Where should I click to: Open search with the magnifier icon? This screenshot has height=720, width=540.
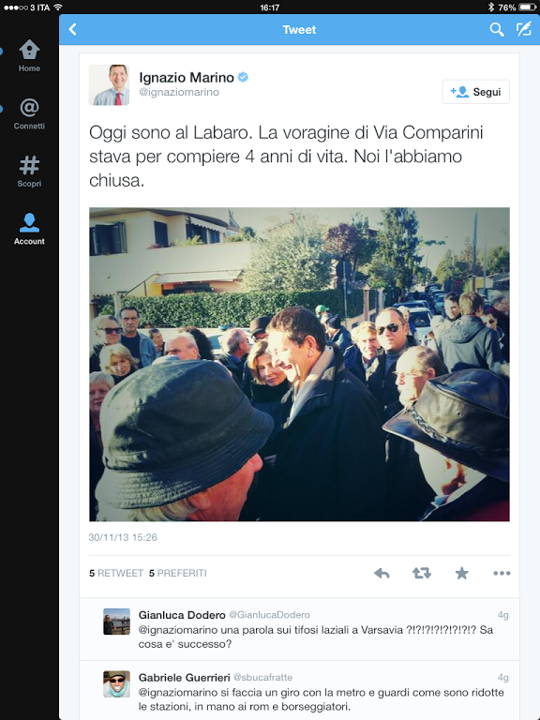496,29
